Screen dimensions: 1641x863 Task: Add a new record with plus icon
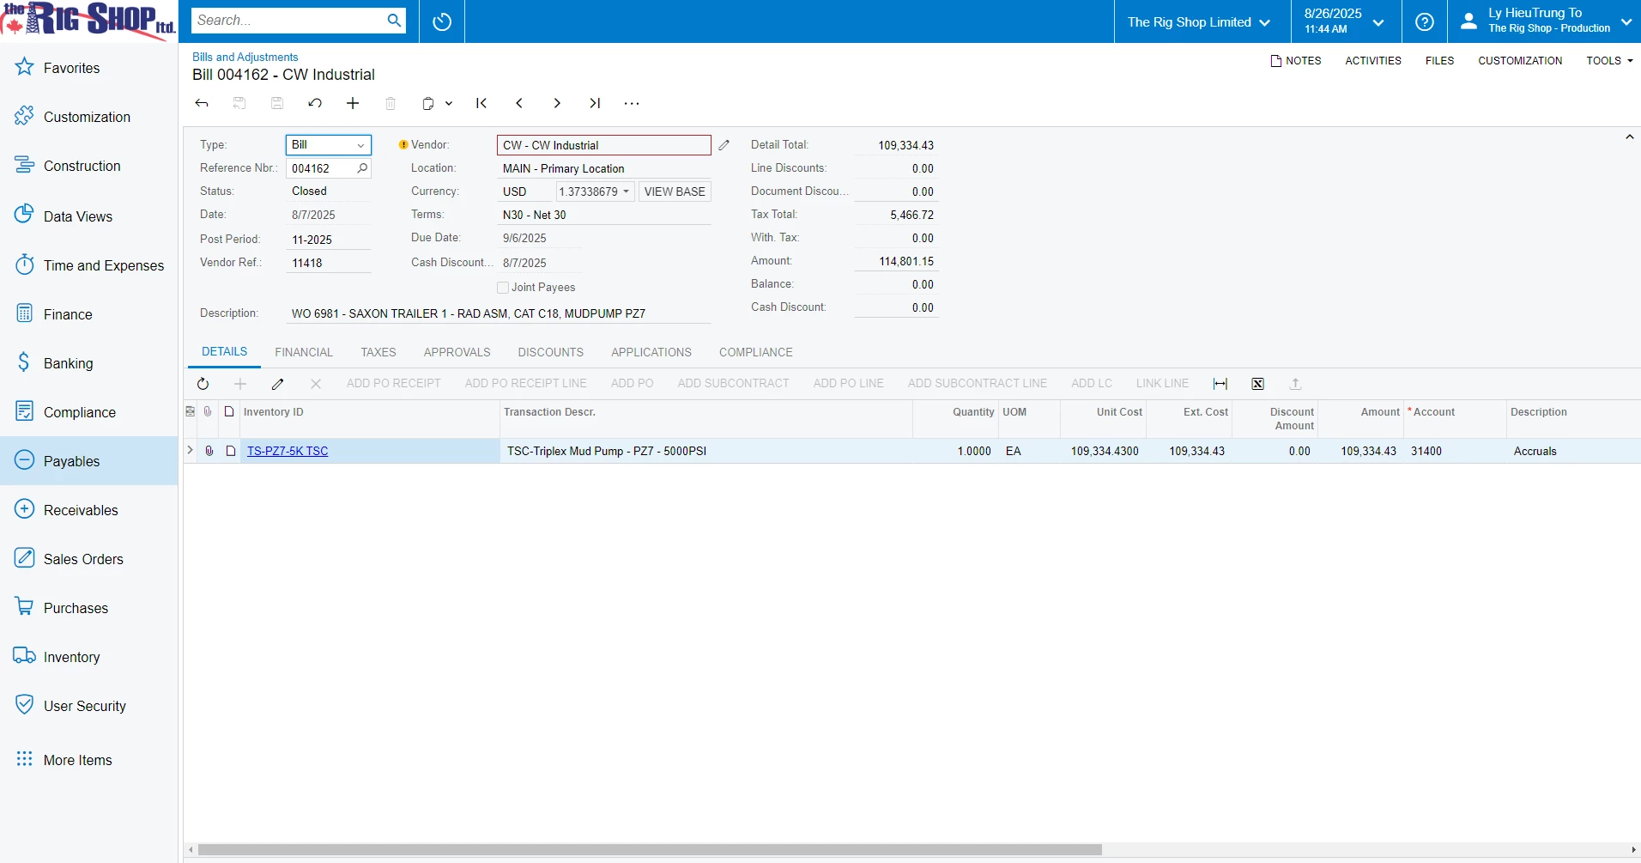pyautogui.click(x=353, y=103)
